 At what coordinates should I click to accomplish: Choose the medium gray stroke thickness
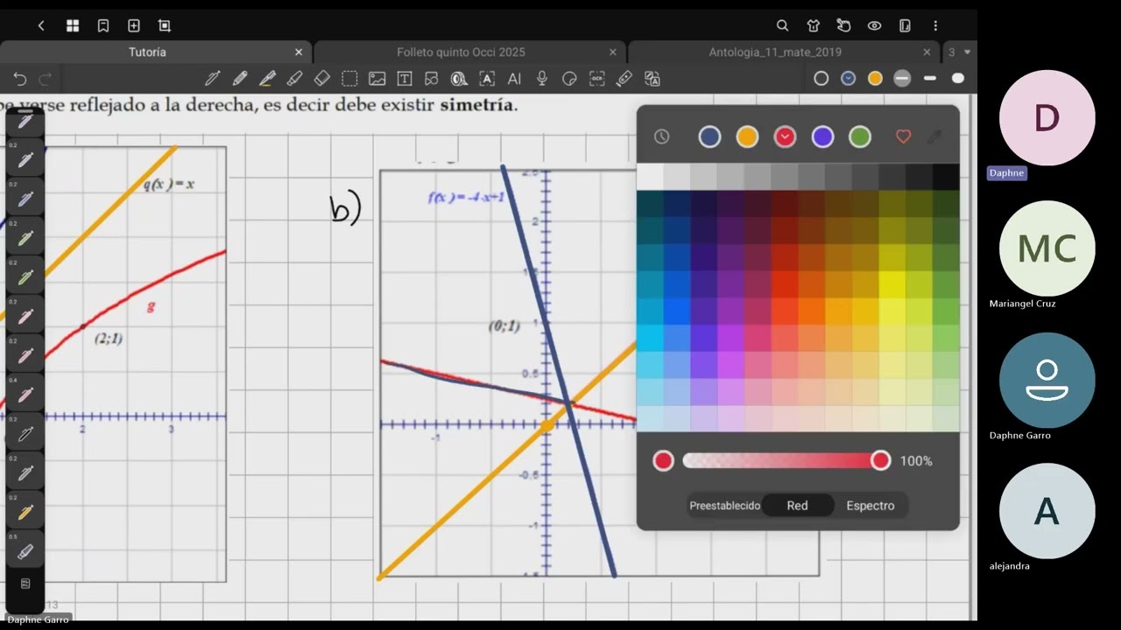(x=902, y=79)
